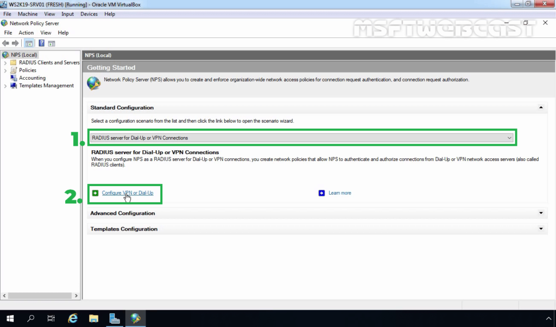This screenshot has width=556, height=327.
Task: Click the green arrow icon beside Configure VPN
Action: pos(95,193)
